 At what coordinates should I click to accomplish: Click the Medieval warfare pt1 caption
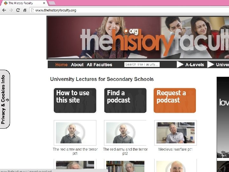(x=175, y=149)
